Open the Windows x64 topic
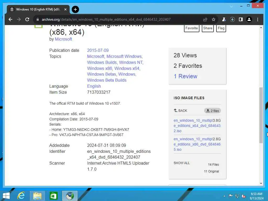This screenshot has height=201, width=268. (x=127, y=68)
